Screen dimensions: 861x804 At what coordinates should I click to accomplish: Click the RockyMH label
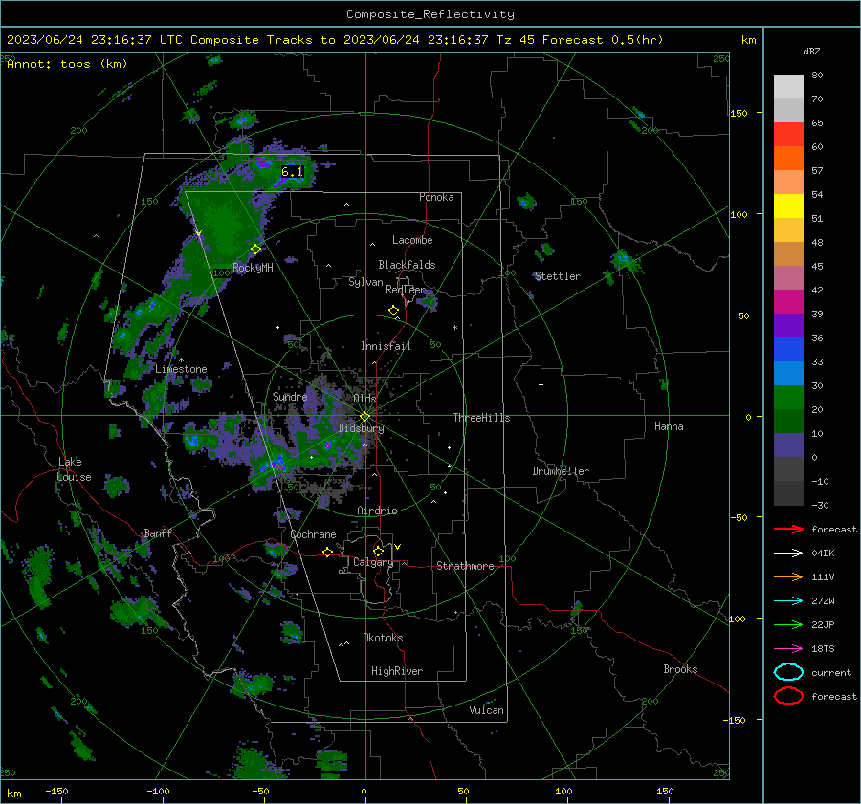[253, 268]
